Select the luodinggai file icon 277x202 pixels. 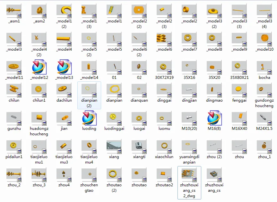tap(114, 119)
